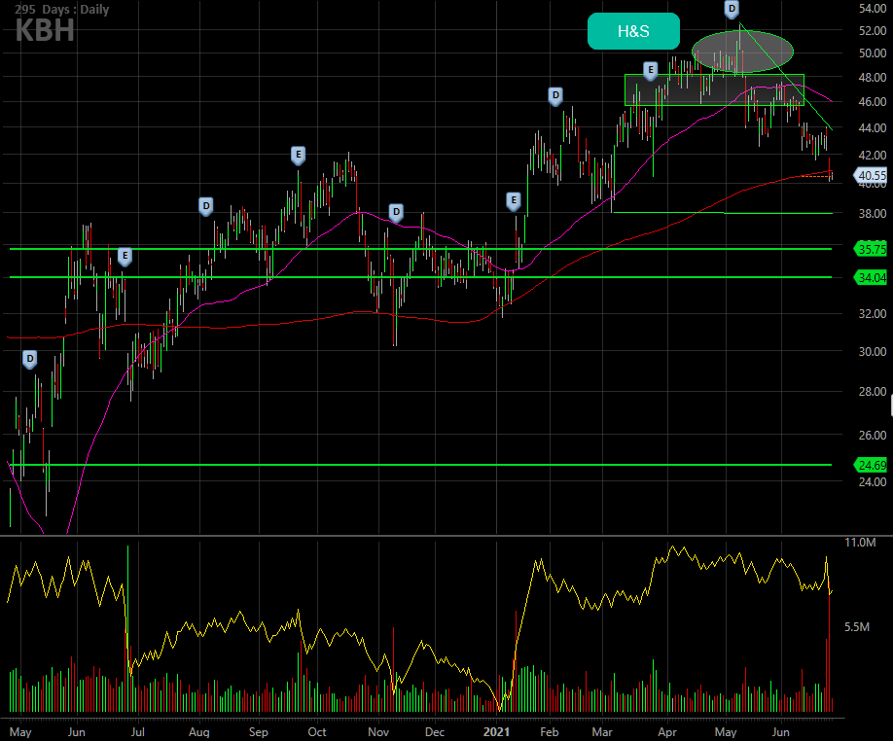Select the dividend marker near August 2020
Screen dimensions: 893x741
[x=206, y=206]
